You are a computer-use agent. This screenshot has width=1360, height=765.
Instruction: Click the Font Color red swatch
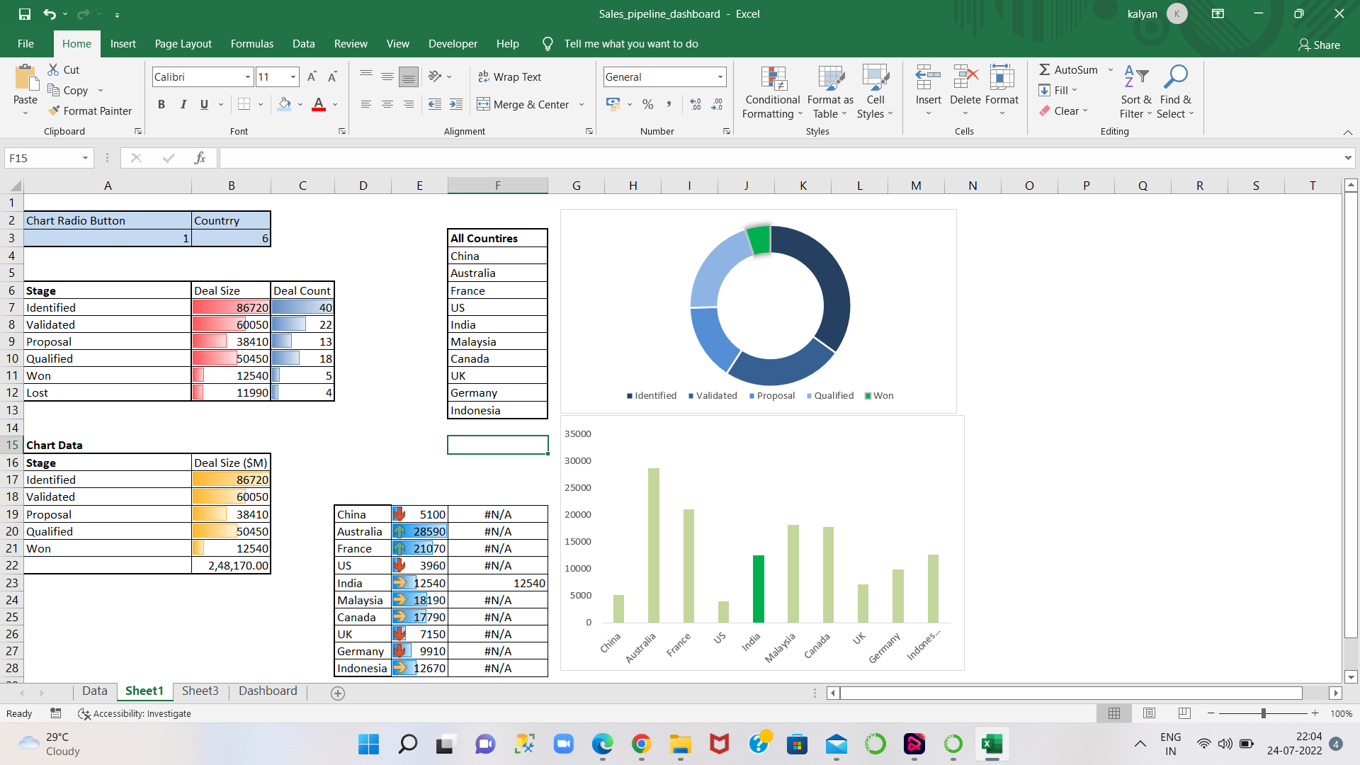pos(318,110)
